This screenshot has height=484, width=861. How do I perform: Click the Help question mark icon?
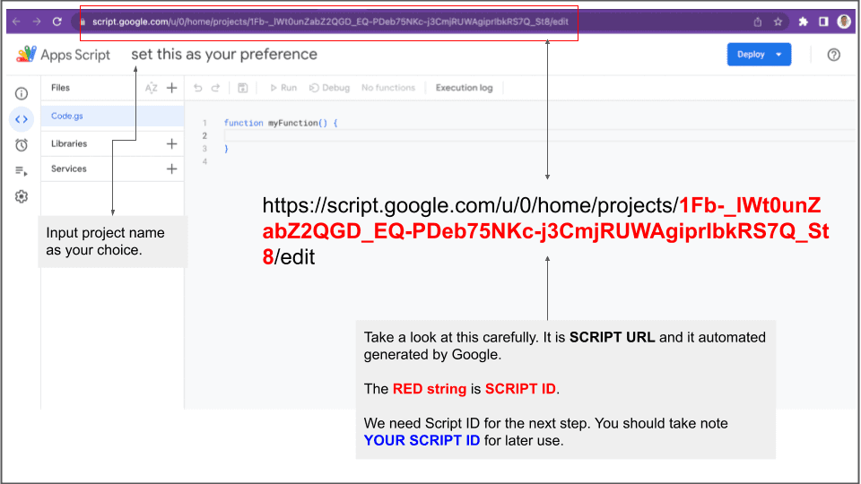[x=833, y=55]
